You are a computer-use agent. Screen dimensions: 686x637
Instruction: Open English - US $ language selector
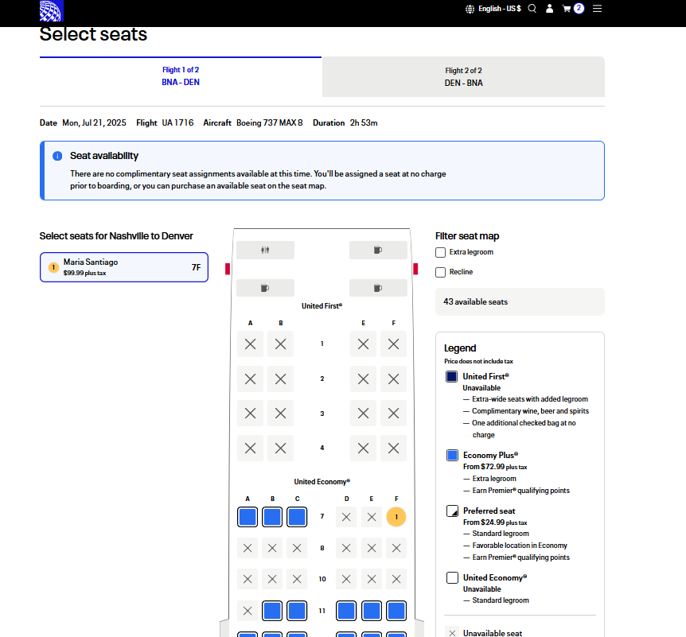click(x=500, y=9)
